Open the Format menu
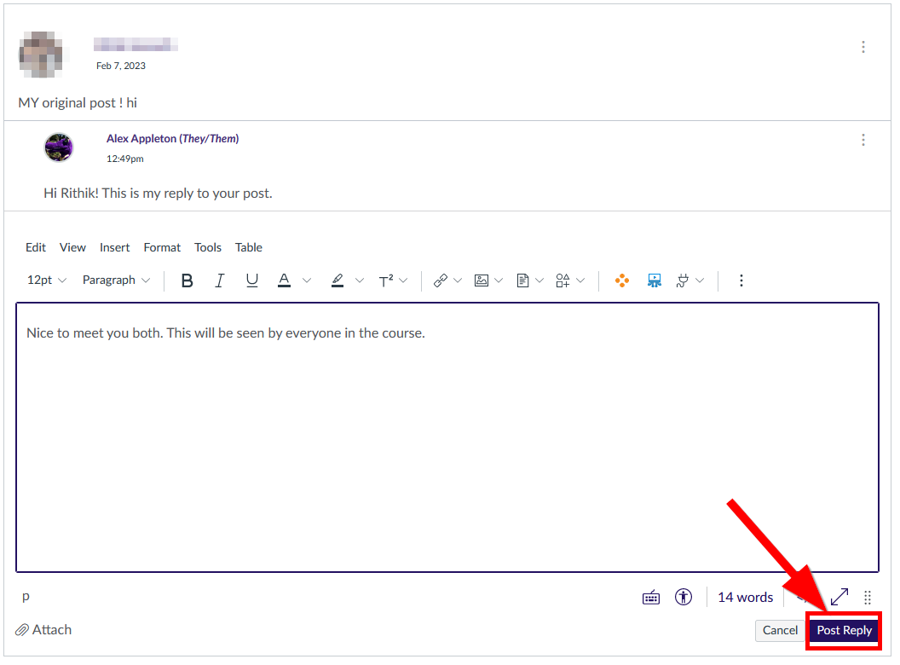 click(x=162, y=247)
